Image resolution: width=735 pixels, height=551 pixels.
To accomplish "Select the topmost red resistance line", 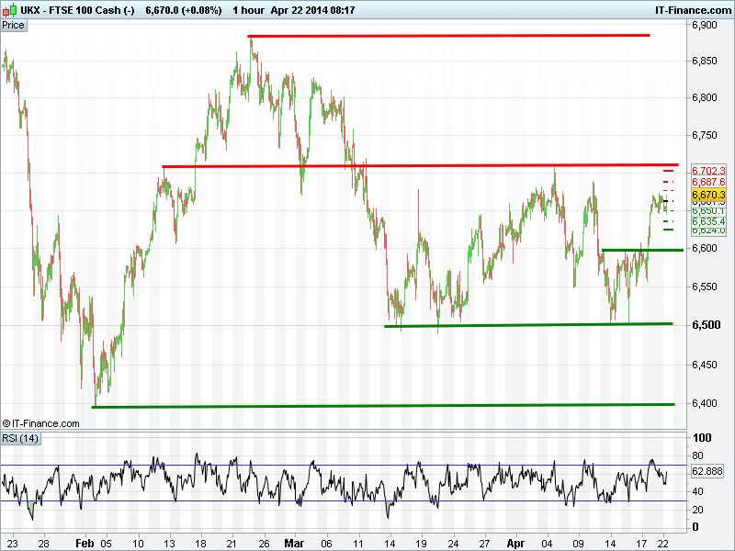I will pyautogui.click(x=448, y=36).
